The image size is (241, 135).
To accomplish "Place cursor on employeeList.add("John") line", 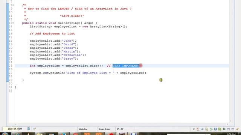I will tap(53, 41).
